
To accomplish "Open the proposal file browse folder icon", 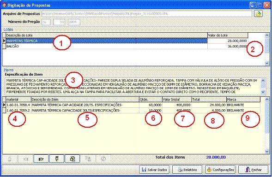I will pos(258,14).
